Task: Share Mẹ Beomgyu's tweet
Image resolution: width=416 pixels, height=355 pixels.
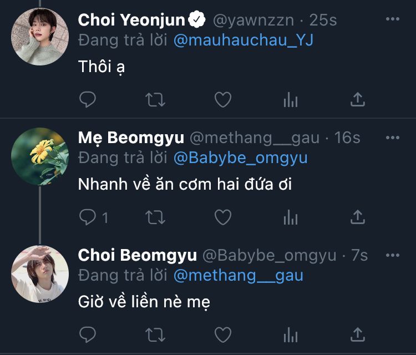Action: (358, 217)
